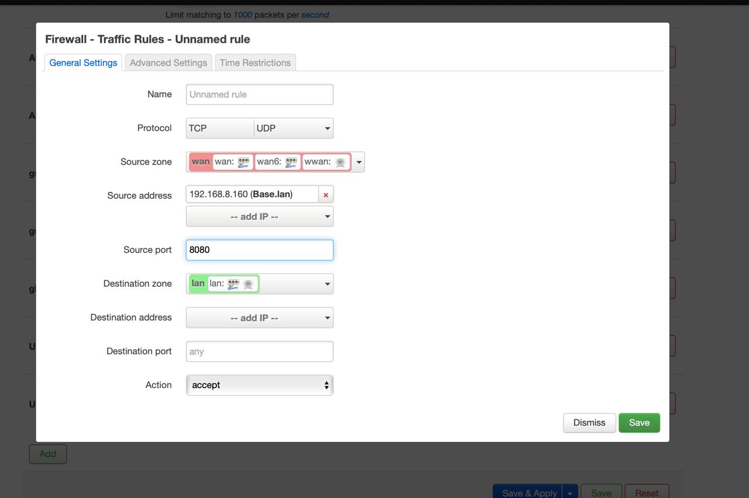This screenshot has height=498, width=749.
Task: Open the Source zone dropdown arrow
Action: (358, 162)
